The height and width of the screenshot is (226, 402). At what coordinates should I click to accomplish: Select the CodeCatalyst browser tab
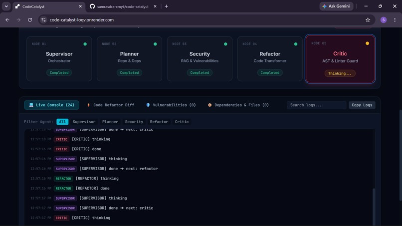click(49, 6)
